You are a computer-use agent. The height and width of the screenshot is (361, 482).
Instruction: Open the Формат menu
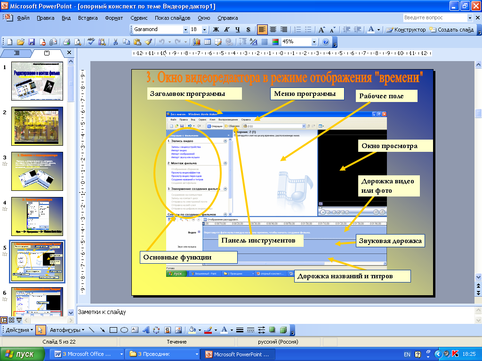pyautogui.click(x=114, y=18)
